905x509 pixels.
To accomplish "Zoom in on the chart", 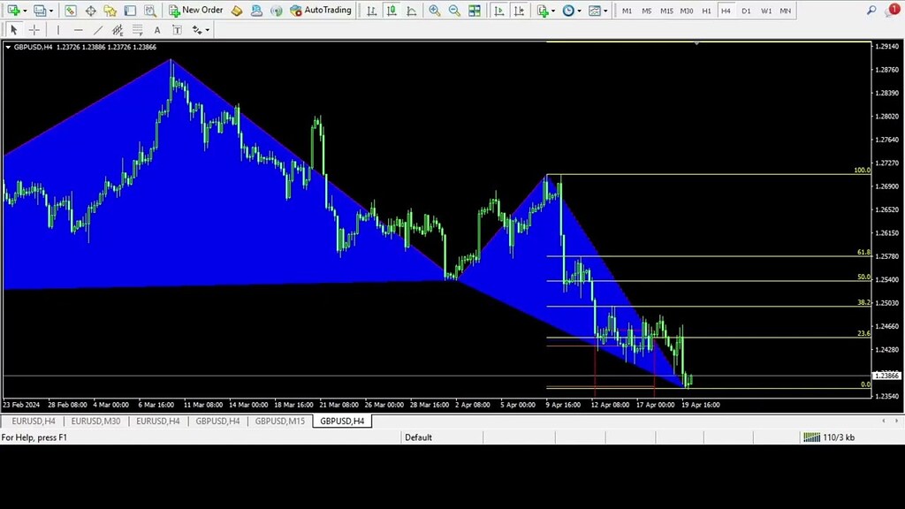I will (x=434, y=10).
